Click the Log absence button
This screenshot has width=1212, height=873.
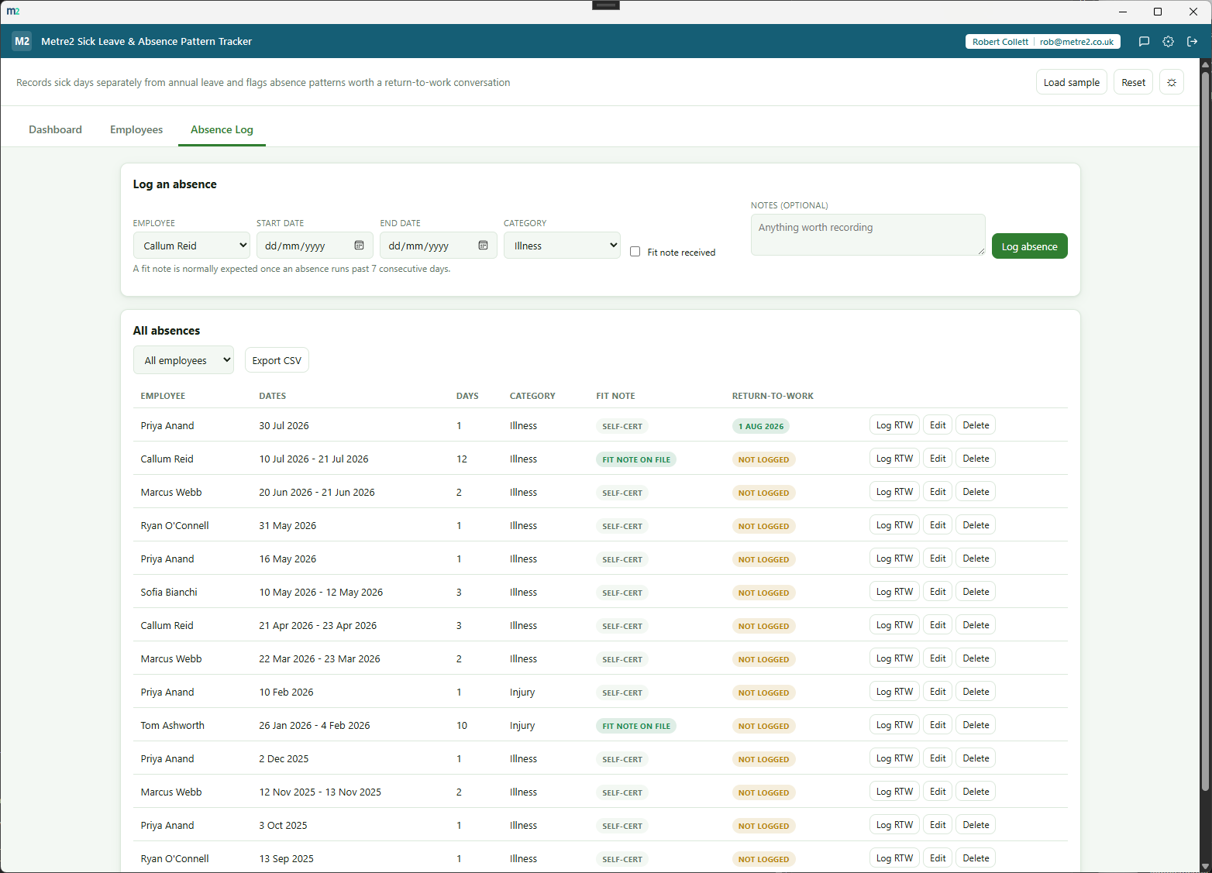tap(1029, 246)
